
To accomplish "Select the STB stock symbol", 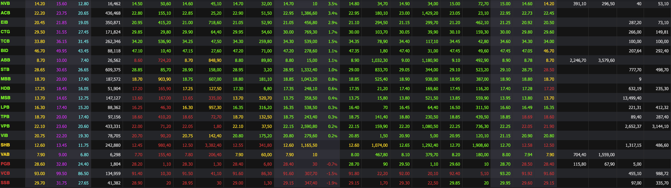I will [5, 70].
